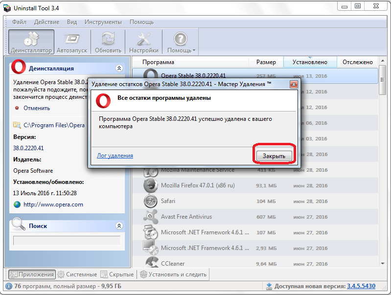Screen dimensions: 391x295
Task: Click the folder icon beside the Opera path
Action: point(17,125)
